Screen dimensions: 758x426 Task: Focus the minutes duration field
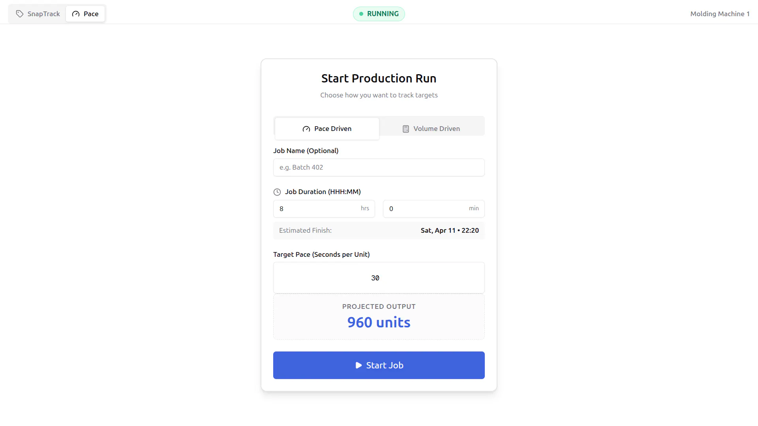click(x=434, y=209)
